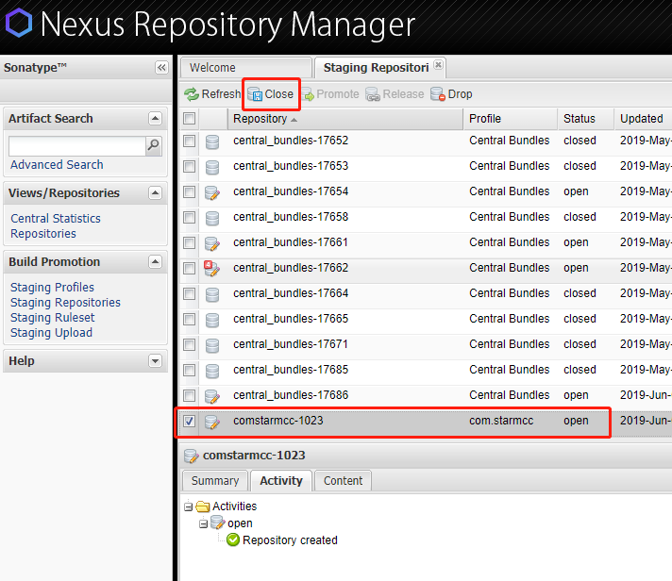Viewport: 672px width, 581px height.
Task: Close the Staging Repositories tab
Action: [x=438, y=65]
